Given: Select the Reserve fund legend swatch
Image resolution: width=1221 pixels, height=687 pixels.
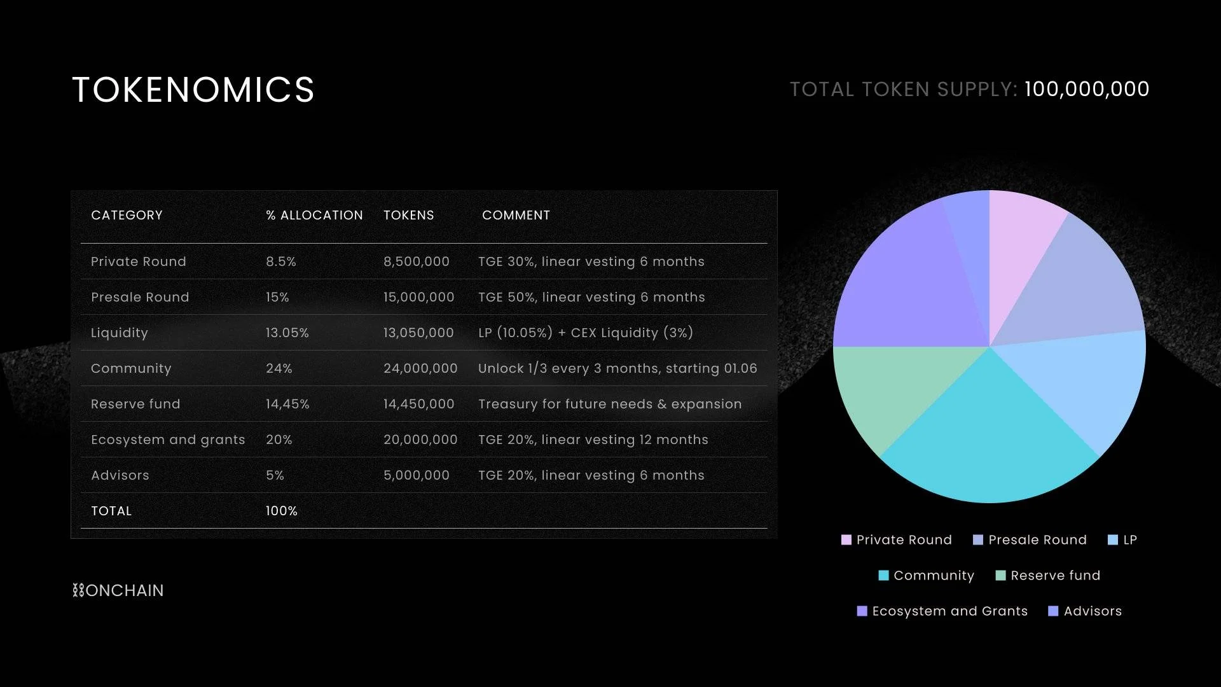Looking at the screenshot, I should [1000, 576].
